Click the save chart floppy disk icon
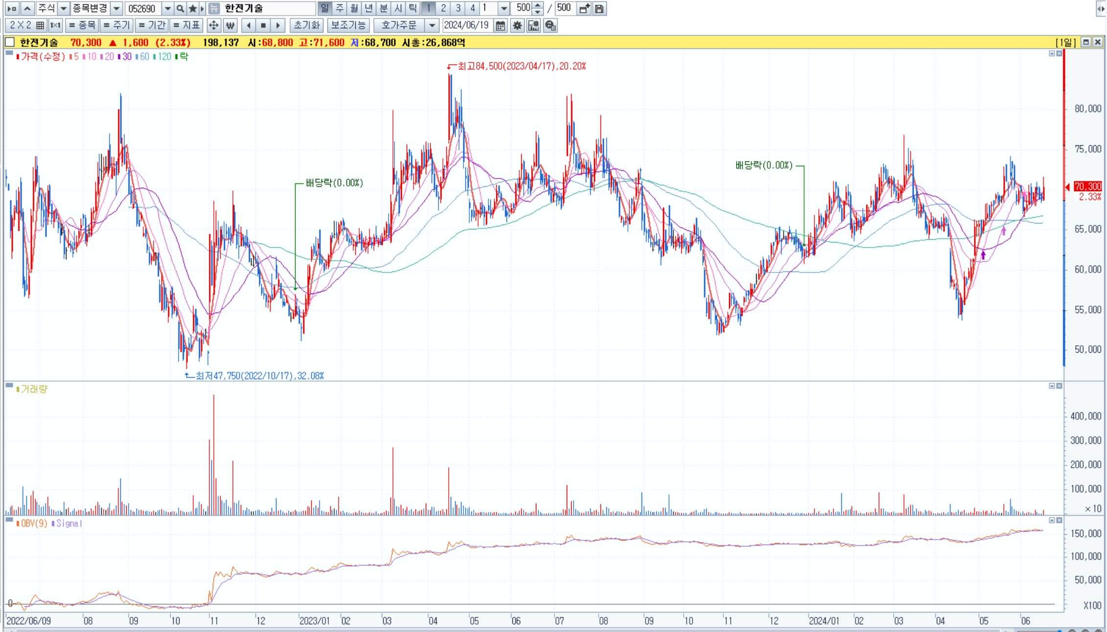The height and width of the screenshot is (632, 1107). [599, 8]
